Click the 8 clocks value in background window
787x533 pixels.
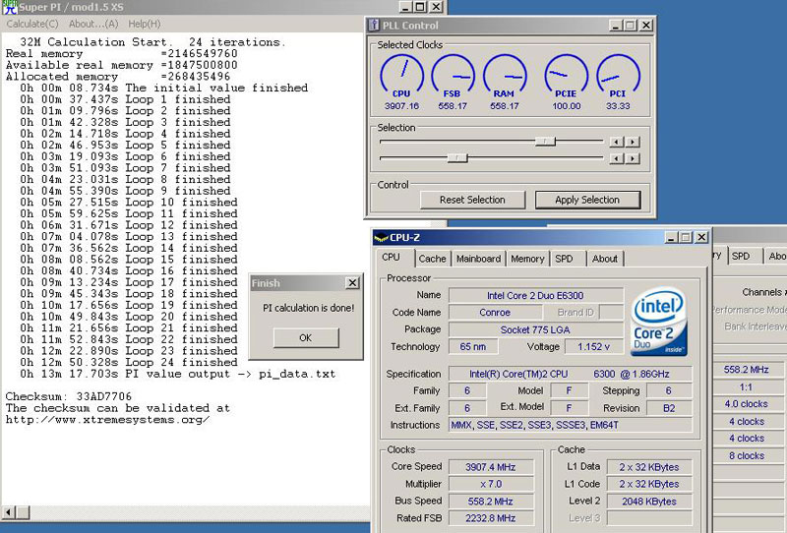pyautogui.click(x=747, y=455)
